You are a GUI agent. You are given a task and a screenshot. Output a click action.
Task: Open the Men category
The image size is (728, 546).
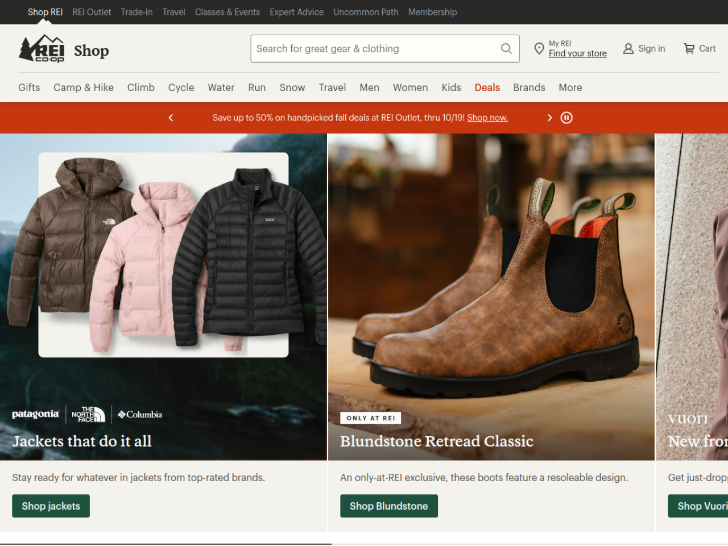click(x=369, y=88)
